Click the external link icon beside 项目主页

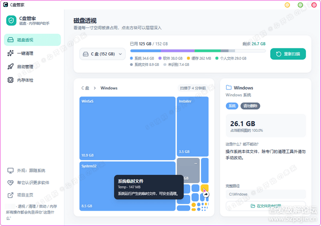tap(10, 195)
